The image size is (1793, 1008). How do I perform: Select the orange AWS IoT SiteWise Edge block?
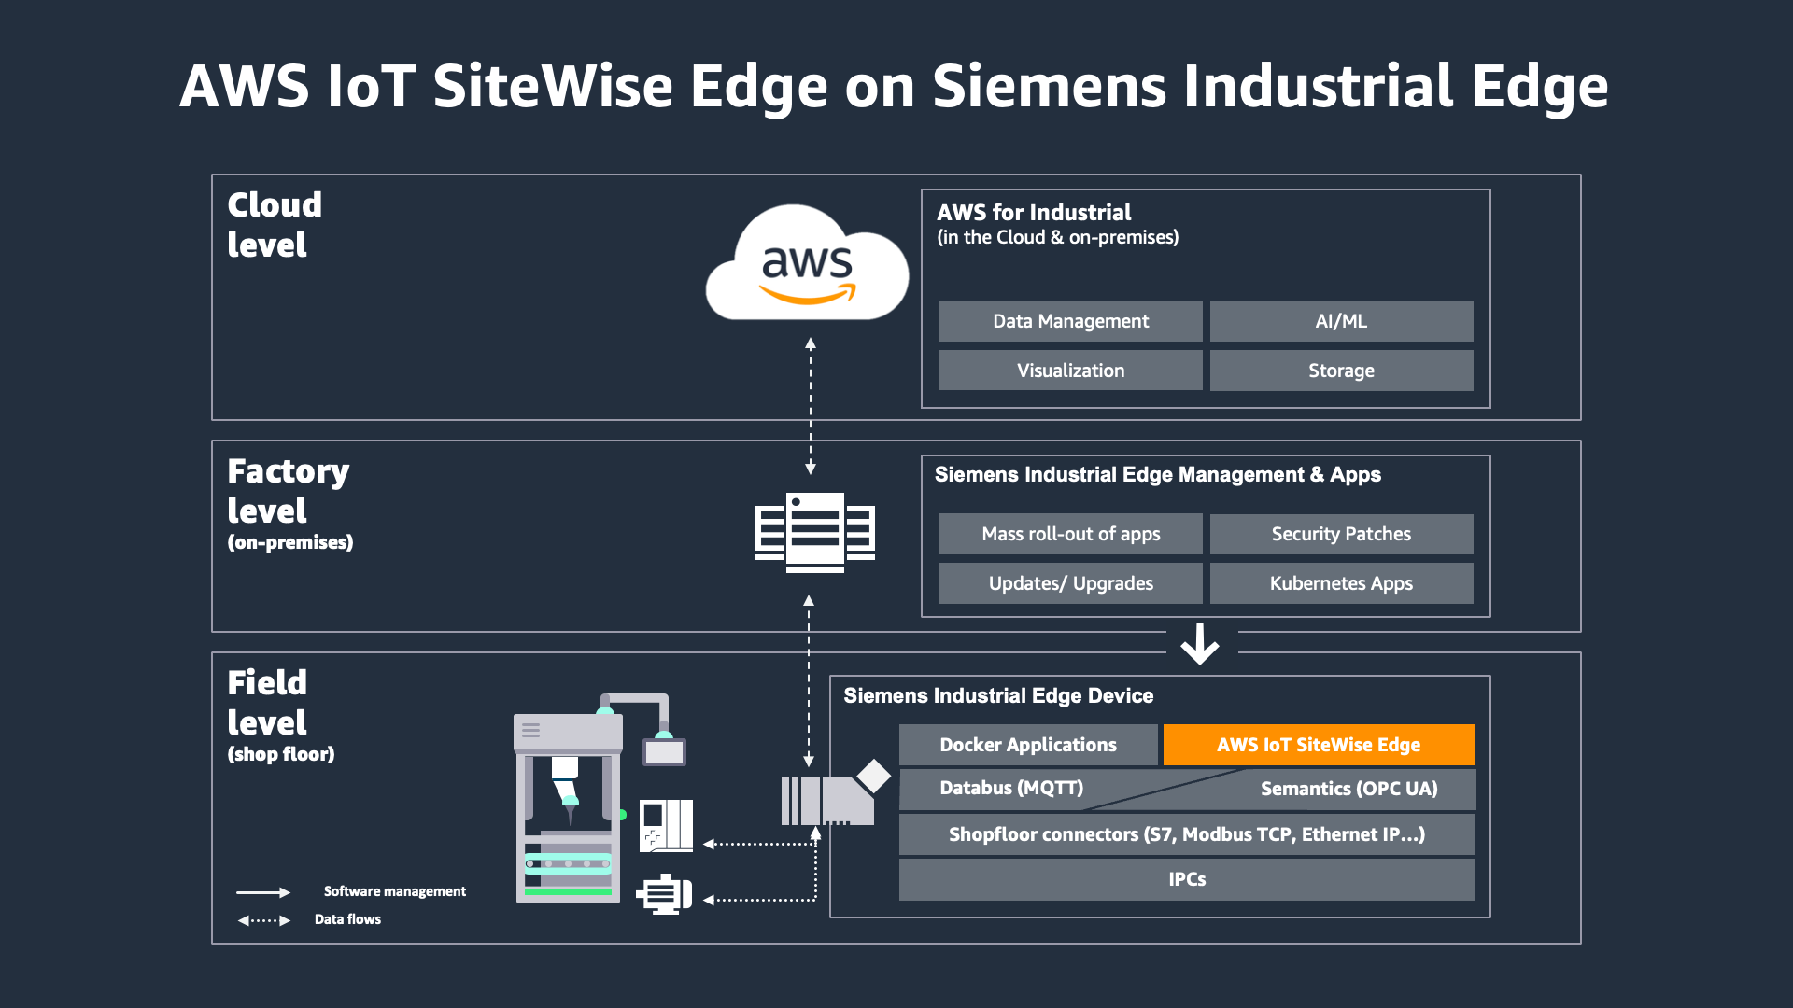(1319, 745)
